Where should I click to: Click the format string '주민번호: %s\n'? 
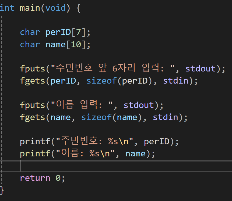94,141
